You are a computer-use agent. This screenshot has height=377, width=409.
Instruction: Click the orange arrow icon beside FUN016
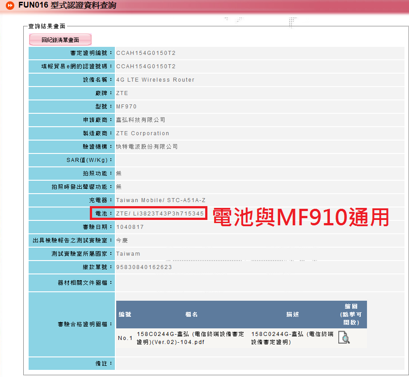pyautogui.click(x=10, y=5)
